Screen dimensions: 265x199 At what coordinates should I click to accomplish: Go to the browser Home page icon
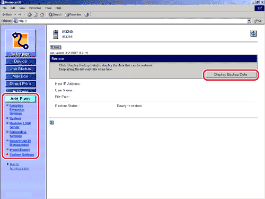point(42,14)
